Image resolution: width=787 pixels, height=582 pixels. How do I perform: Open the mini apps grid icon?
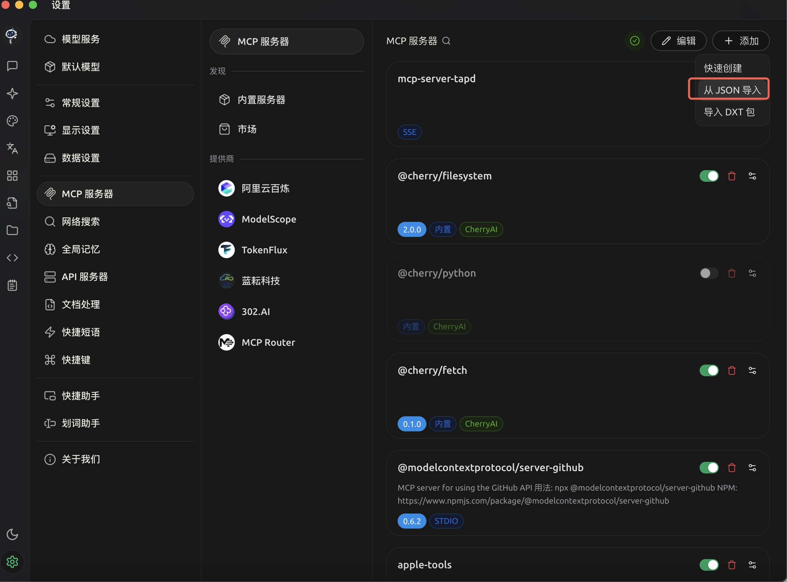(12, 175)
